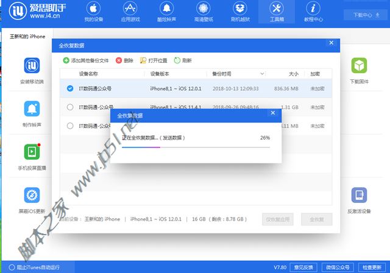
Task: Click the 全恢复 full restore button
Action: click(x=317, y=219)
